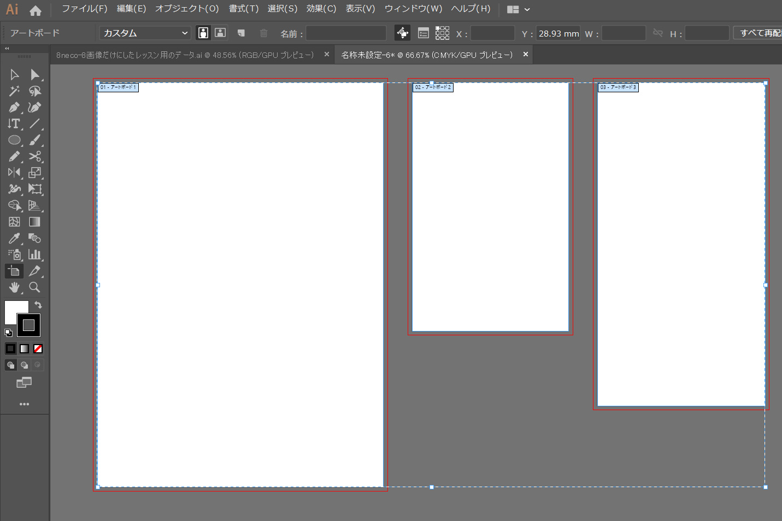The width and height of the screenshot is (782, 521).
Task: Select the Pen tool
Action: coord(14,108)
